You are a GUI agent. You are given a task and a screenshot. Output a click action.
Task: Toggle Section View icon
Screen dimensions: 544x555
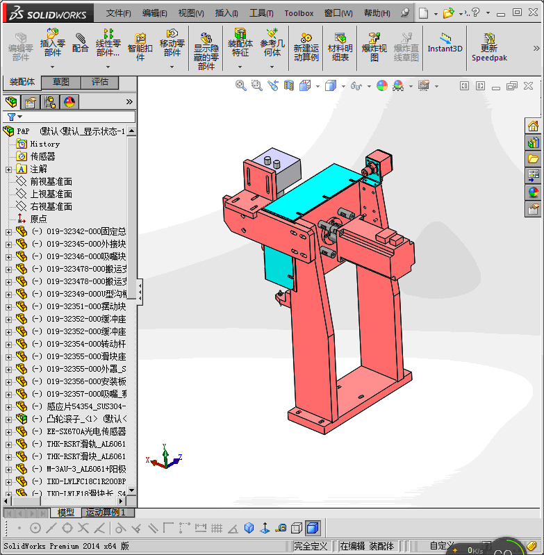[289, 85]
